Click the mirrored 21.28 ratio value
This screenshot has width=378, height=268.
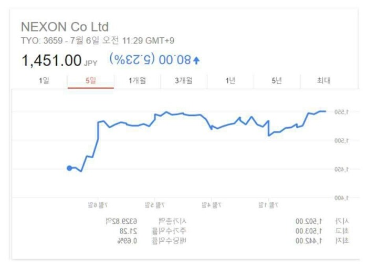[x=129, y=231]
